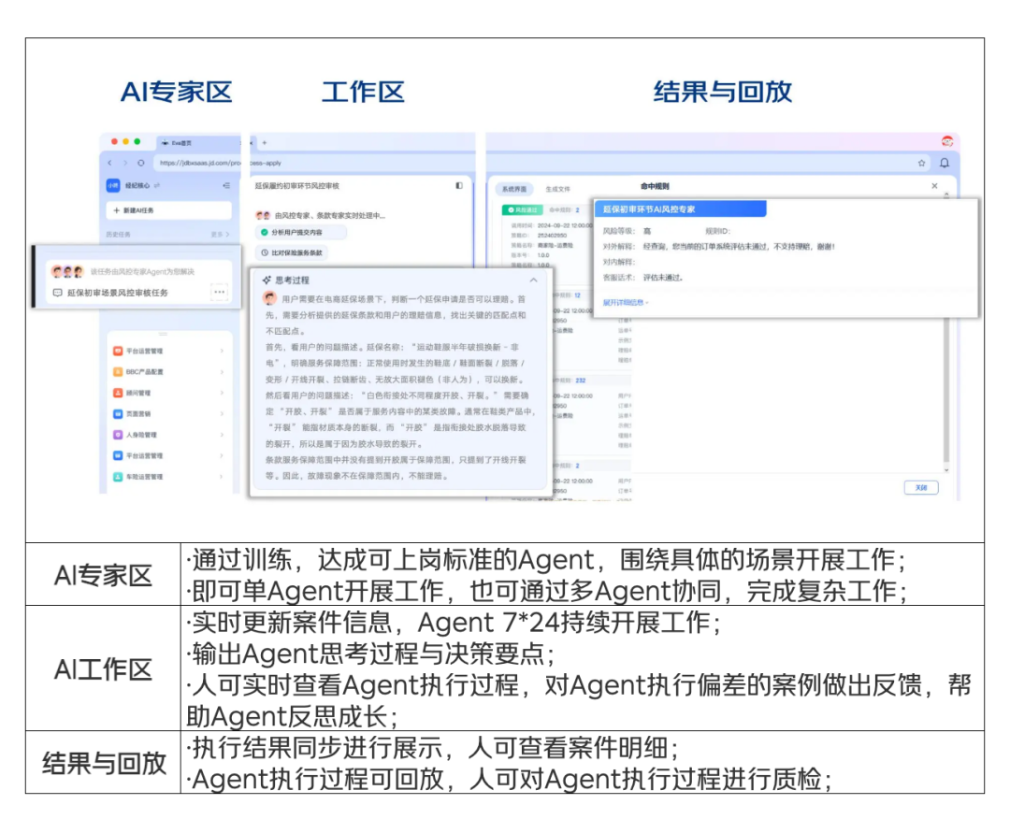The image size is (1010, 819).
Task: Click the browser back arrow
Action: coord(110,163)
